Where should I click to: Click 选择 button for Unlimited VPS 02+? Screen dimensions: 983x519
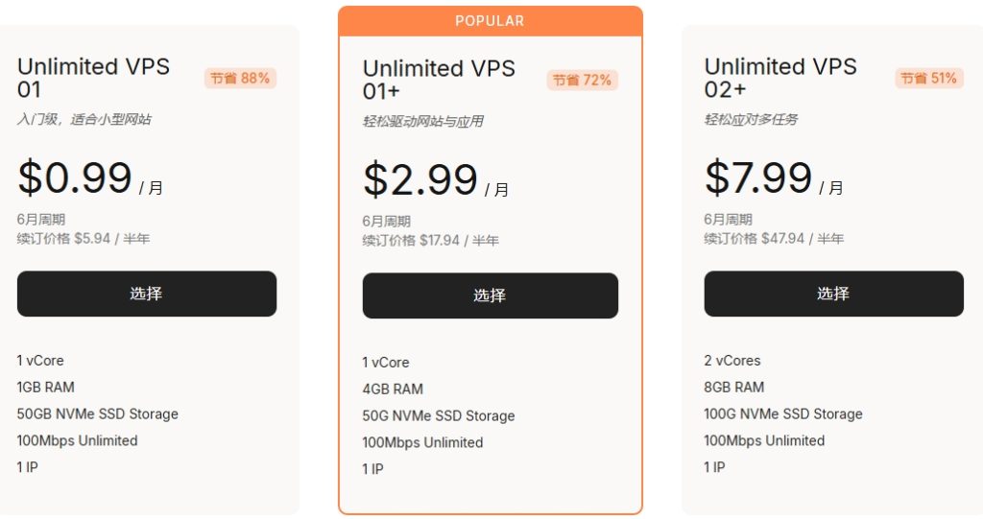833,294
